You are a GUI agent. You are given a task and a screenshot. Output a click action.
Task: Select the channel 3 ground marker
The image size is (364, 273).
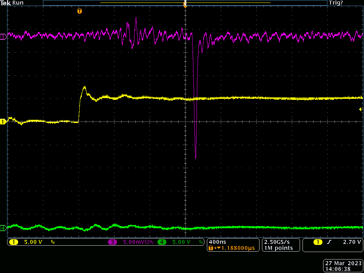pos(3,37)
